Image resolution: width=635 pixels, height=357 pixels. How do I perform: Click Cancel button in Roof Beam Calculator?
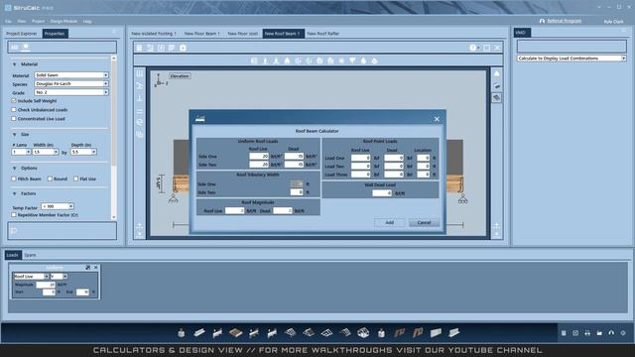coord(424,222)
